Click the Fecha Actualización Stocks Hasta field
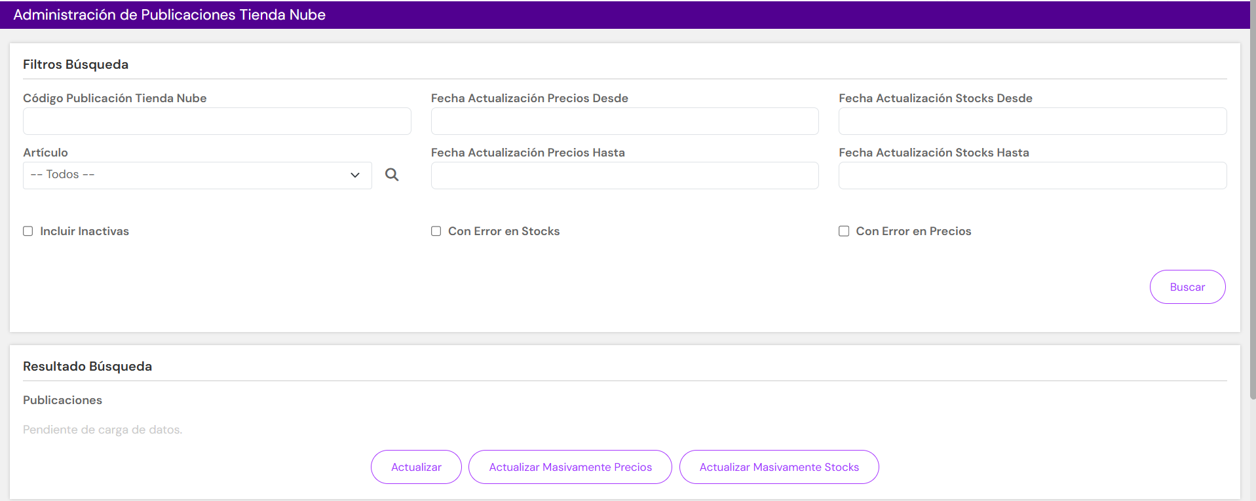 1033,176
